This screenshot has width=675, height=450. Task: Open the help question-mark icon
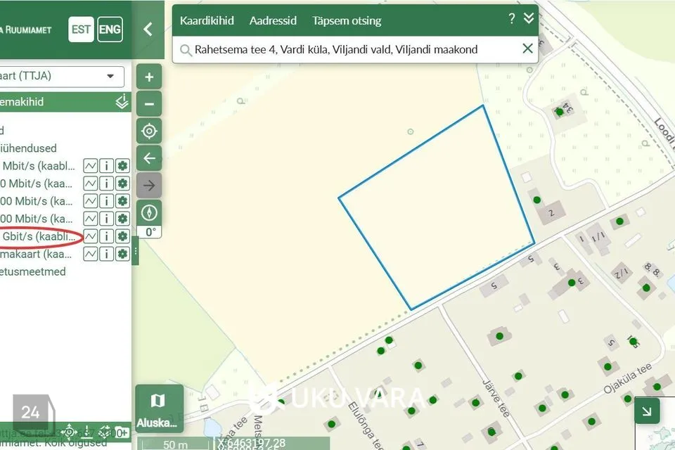(511, 18)
